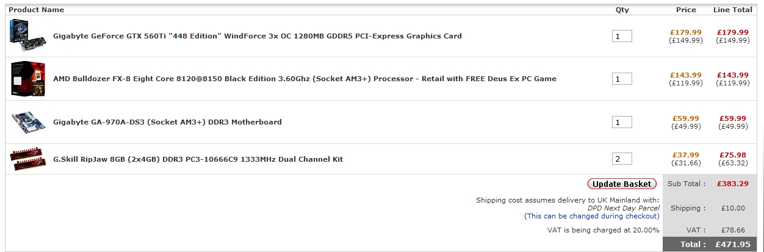Click the DPD Next Day Parcel text
Image resolution: width=764 pixels, height=252 pixels.
click(619, 208)
